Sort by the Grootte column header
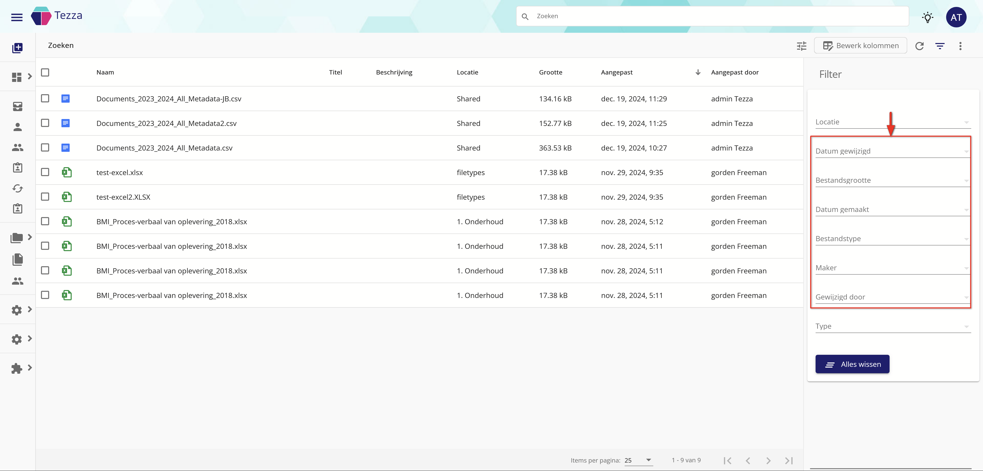Viewport: 983px width, 471px height. [550, 72]
